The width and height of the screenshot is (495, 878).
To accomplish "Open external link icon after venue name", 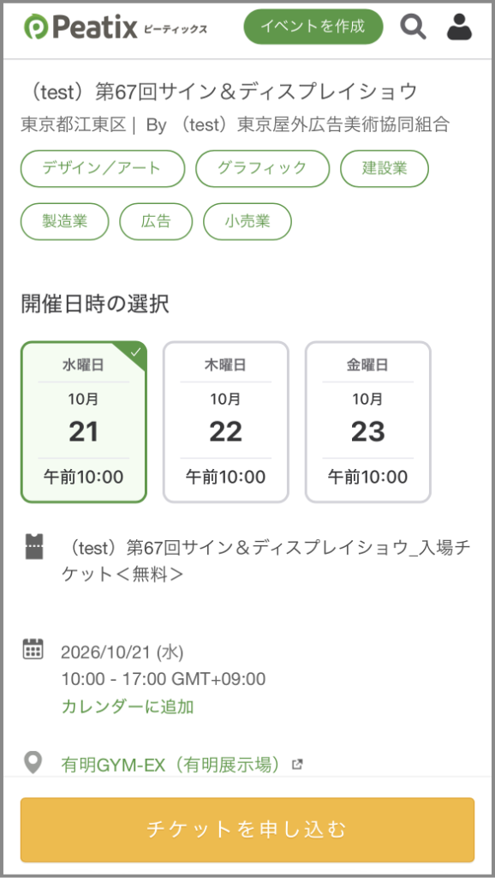I will [x=297, y=764].
